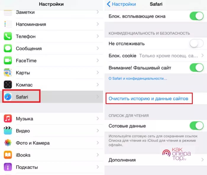Tap the Safari compass icon
This screenshot has width=207, height=175.
coord(8,97)
